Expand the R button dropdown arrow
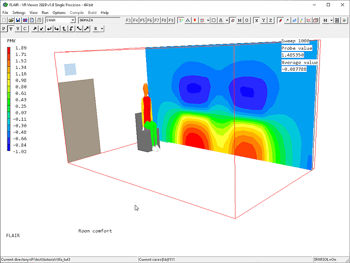The image size is (350, 263). click(x=102, y=29)
